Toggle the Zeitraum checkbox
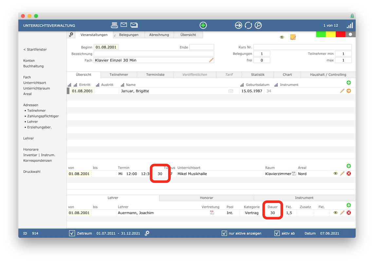 tap(72, 233)
